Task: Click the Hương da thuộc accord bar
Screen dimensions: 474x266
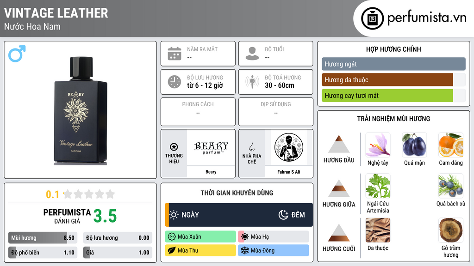Action: [393, 79]
